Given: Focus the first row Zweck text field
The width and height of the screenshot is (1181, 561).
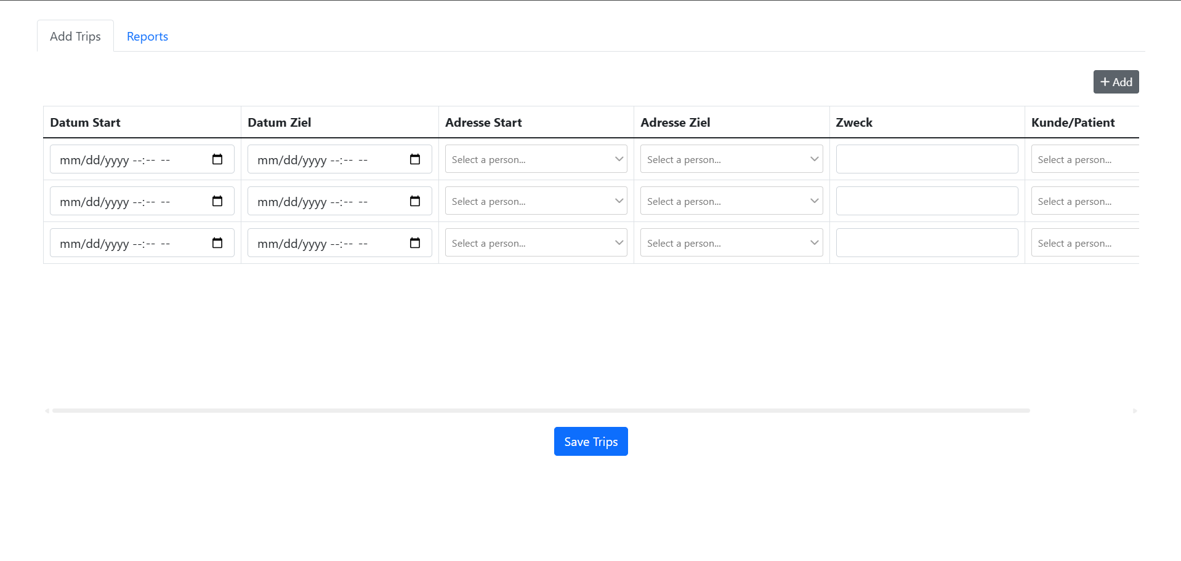Looking at the screenshot, I should (x=927, y=159).
